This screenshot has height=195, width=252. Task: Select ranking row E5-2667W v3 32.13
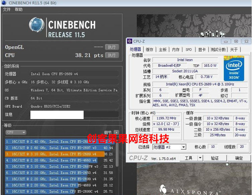pyautogui.click(x=60, y=167)
